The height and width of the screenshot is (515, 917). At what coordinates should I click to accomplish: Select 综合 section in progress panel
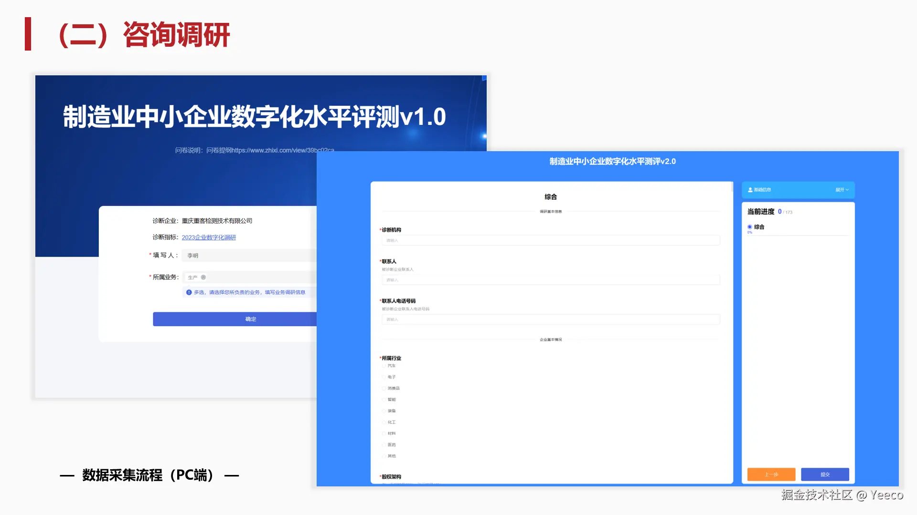click(750, 227)
